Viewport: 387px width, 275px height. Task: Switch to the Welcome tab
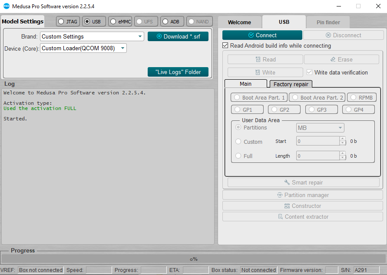239,23
